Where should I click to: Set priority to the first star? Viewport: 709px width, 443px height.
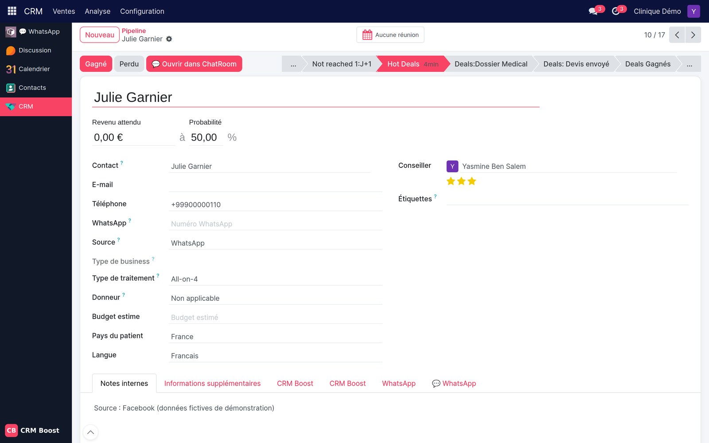coord(451,181)
